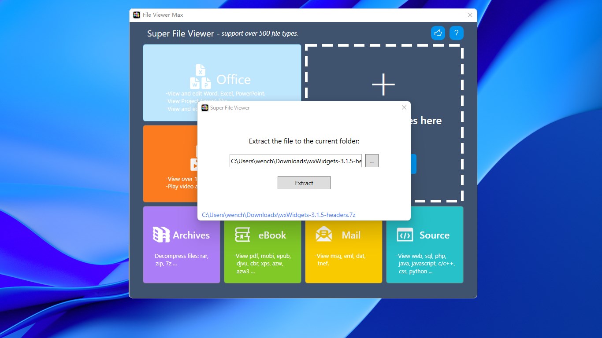Click the browse folder "..." button

coord(372,161)
